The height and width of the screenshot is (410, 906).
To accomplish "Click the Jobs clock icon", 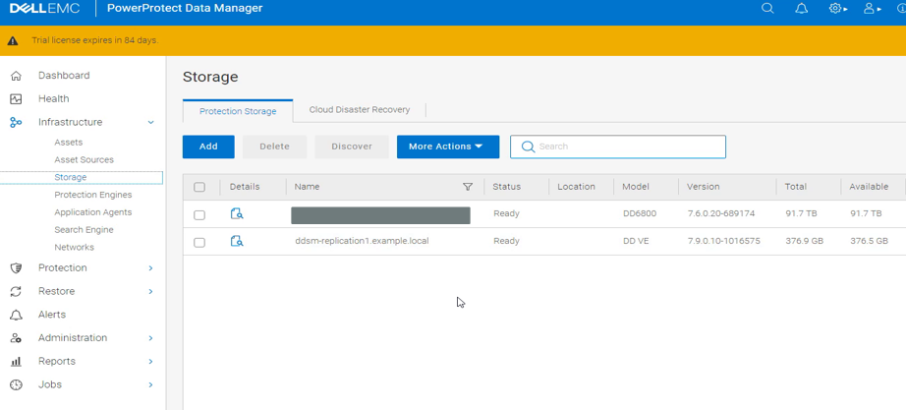I will click(x=16, y=384).
